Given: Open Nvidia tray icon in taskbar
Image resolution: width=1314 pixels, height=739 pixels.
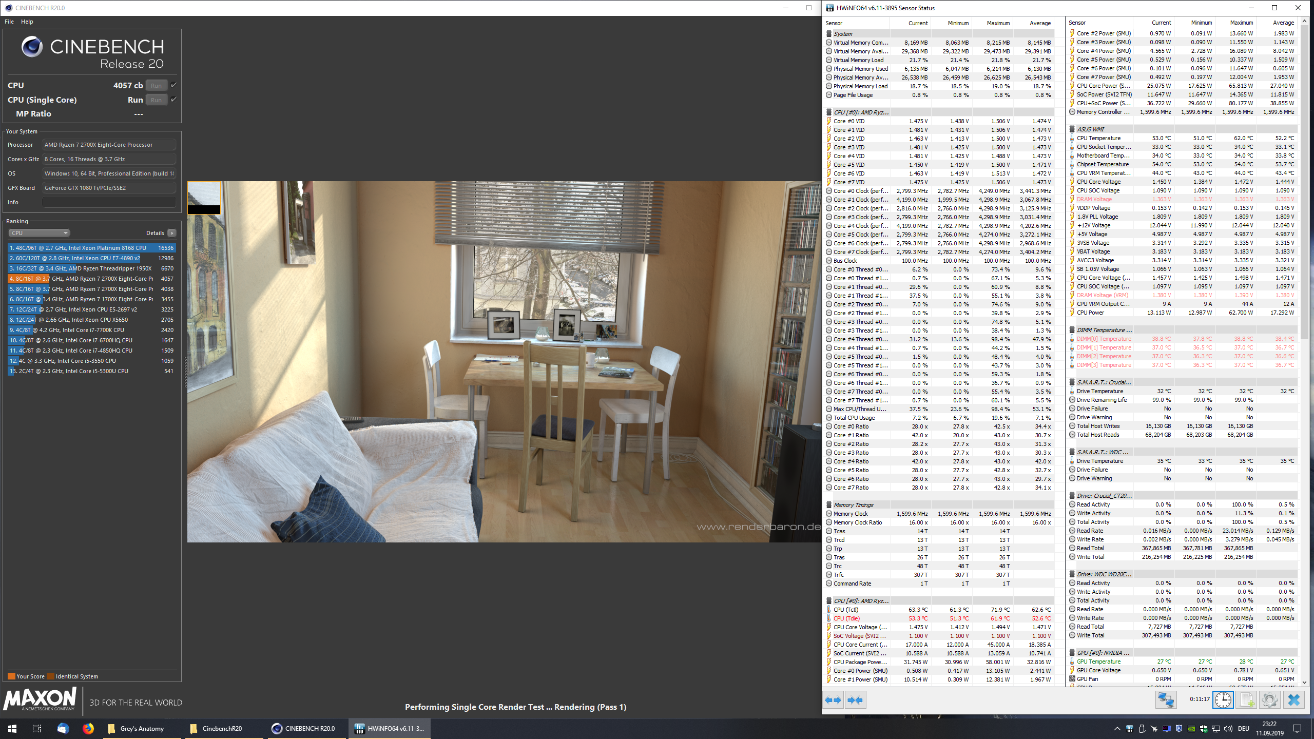Looking at the screenshot, I should coord(1191,729).
